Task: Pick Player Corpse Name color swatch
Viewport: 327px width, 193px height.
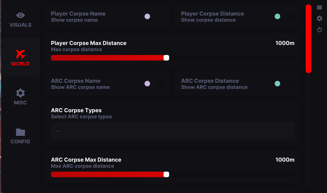Action: pos(147,16)
